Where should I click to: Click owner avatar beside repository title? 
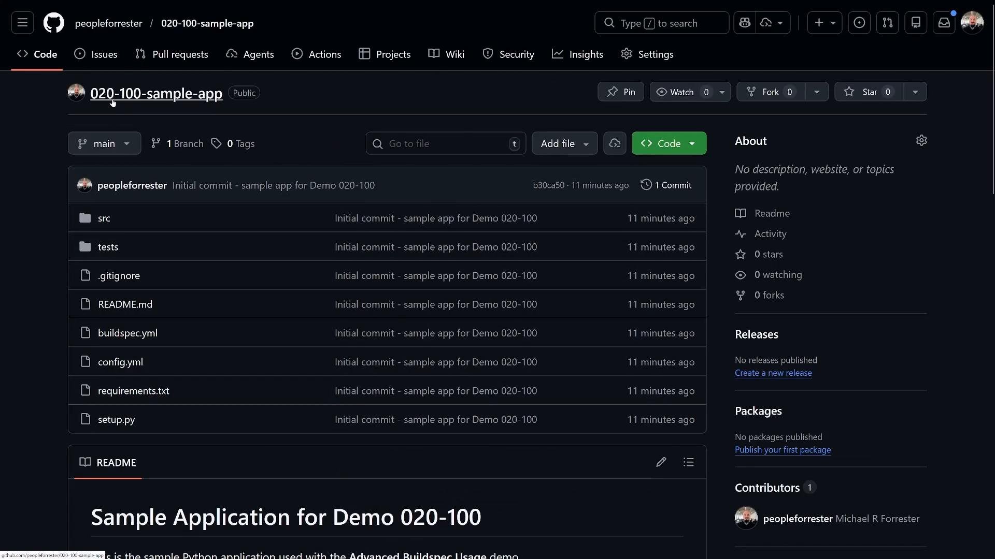click(x=76, y=93)
